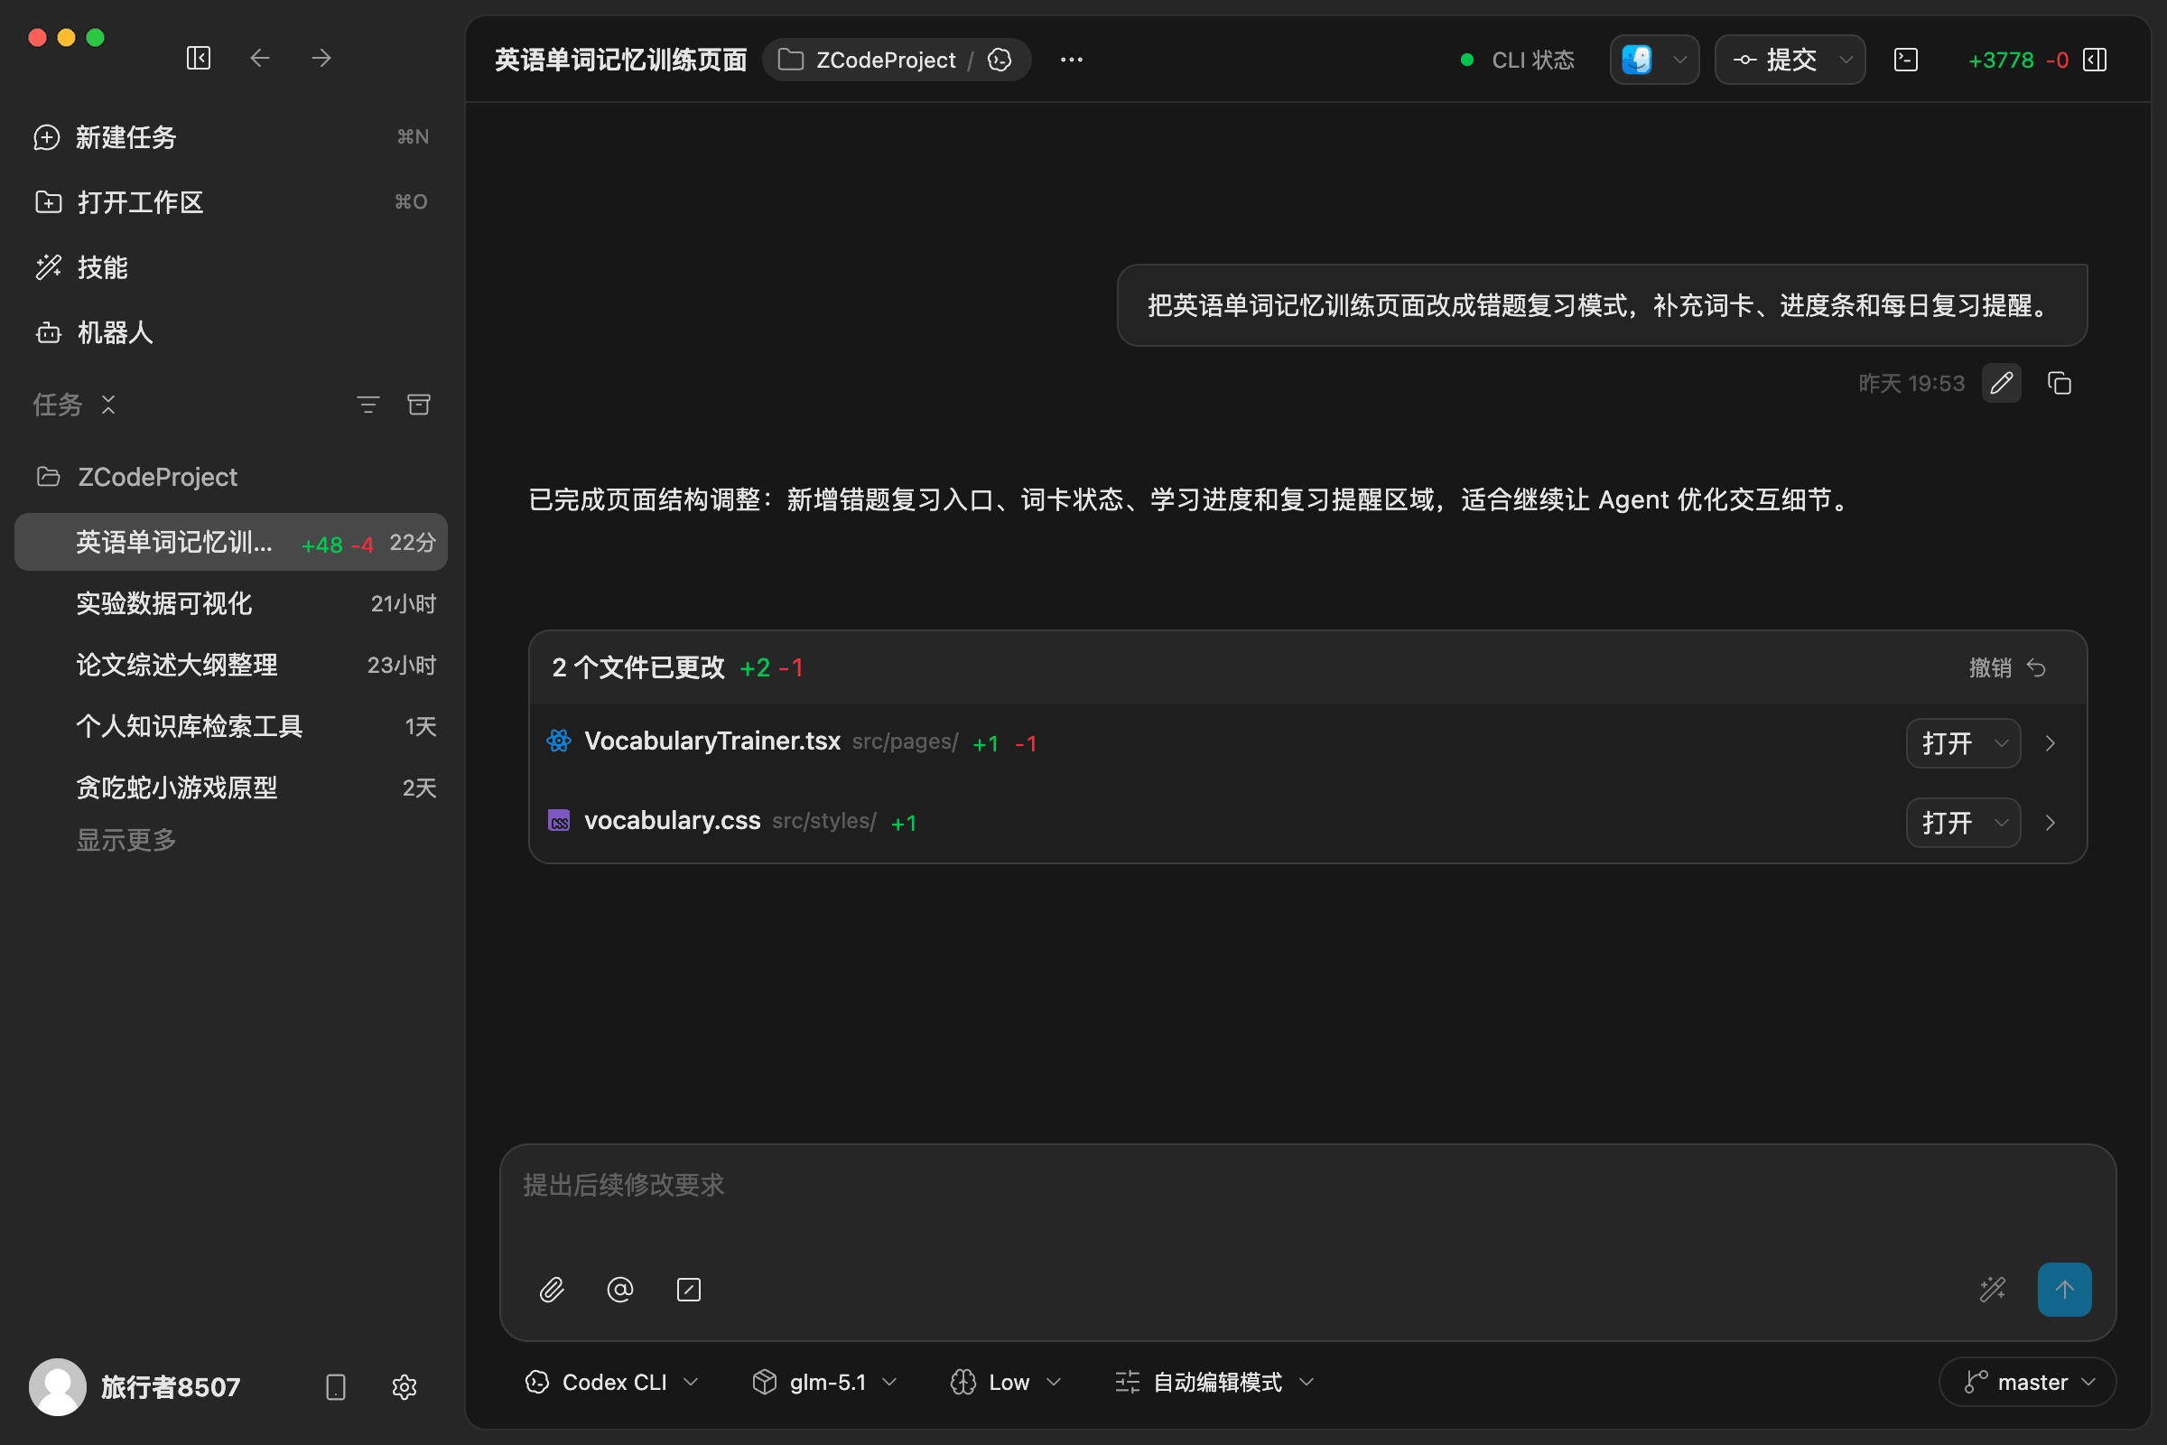Open the 机器人 robots section
This screenshot has height=1445, width=2167.
[230, 331]
